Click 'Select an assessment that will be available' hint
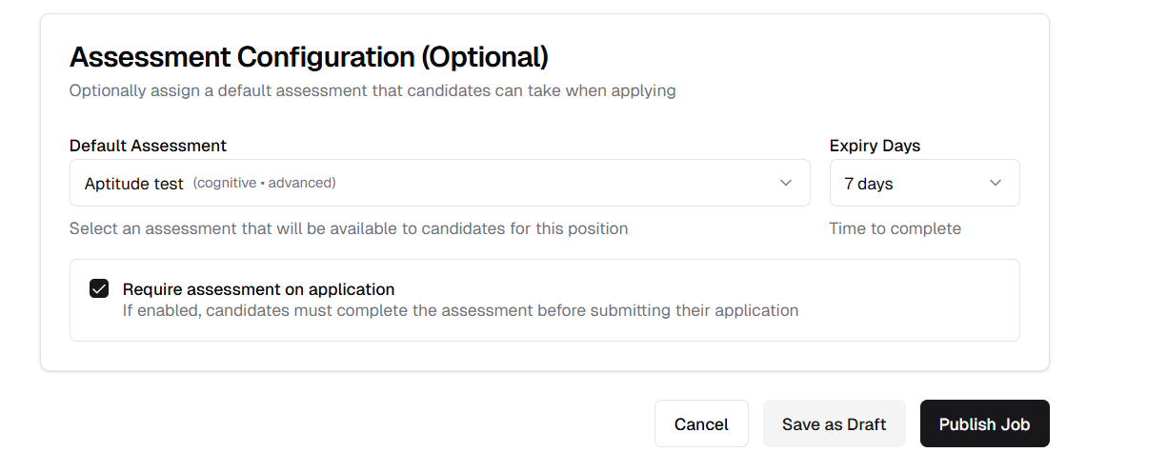 (x=348, y=228)
